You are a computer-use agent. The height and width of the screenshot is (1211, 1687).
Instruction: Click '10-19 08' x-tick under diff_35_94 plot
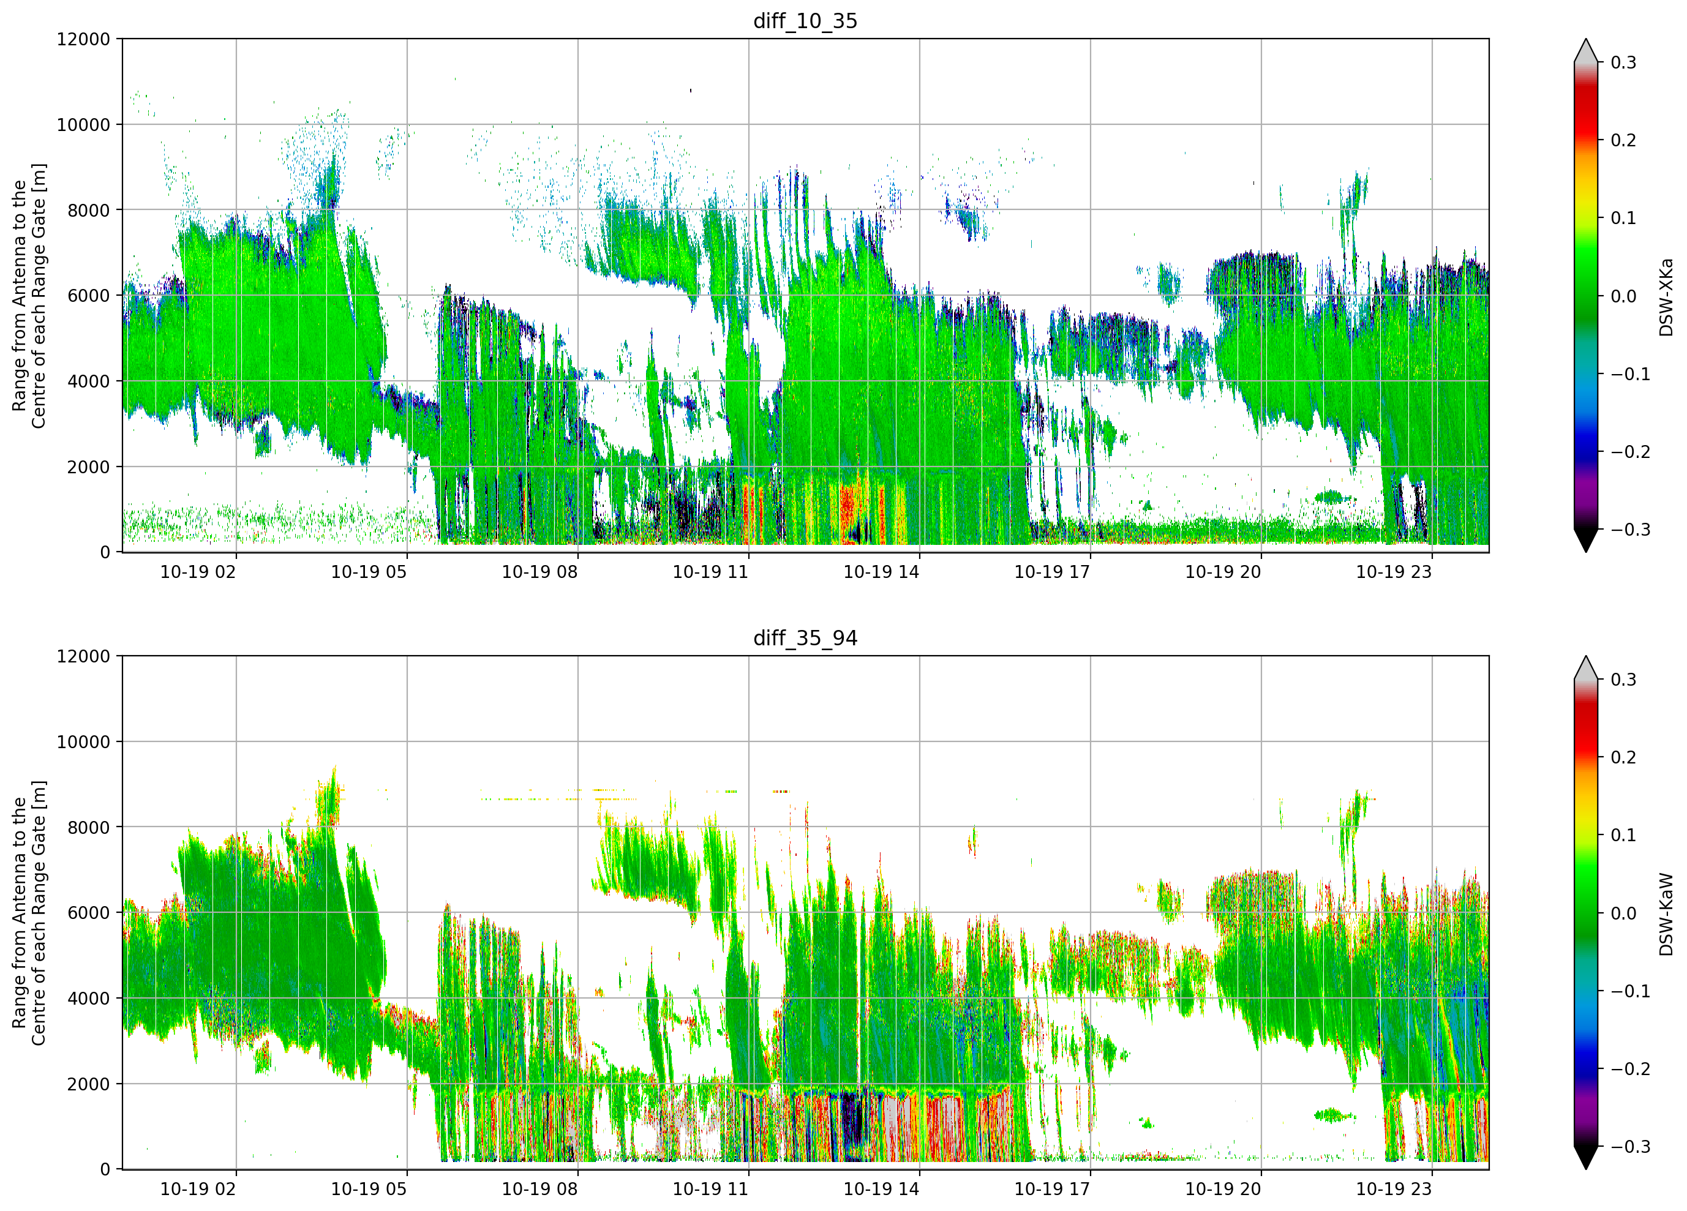[540, 1189]
